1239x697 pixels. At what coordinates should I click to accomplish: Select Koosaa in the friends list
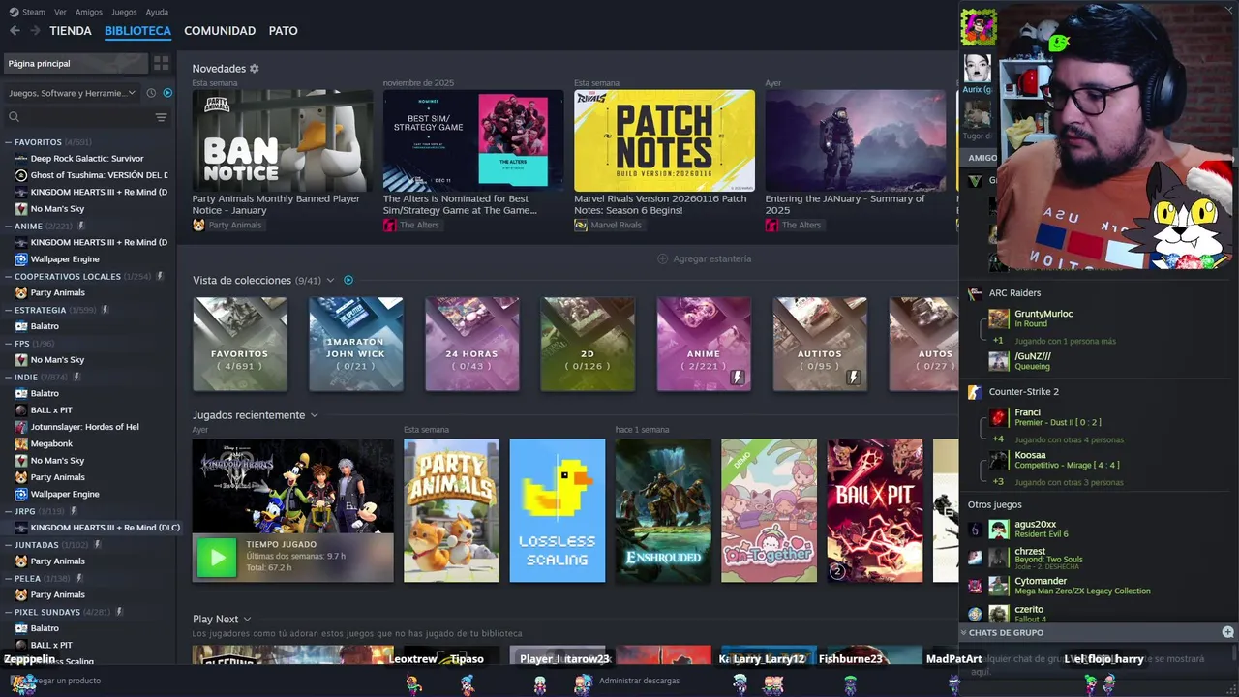(1030, 455)
